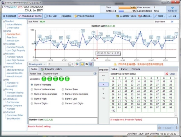Click the left arrow of chart scrollbar

pyautogui.click(x=49, y=64)
